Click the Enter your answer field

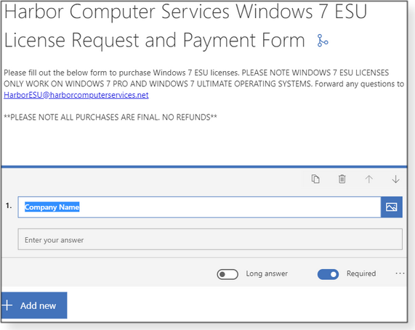210,239
